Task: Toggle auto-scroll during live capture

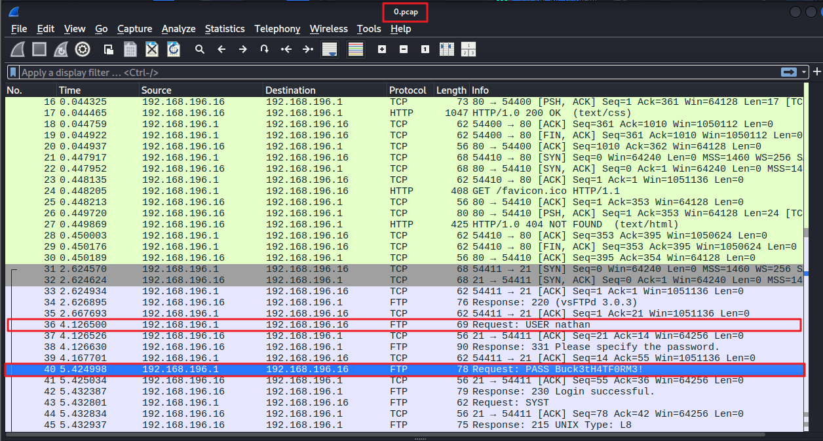Action: (x=330, y=49)
